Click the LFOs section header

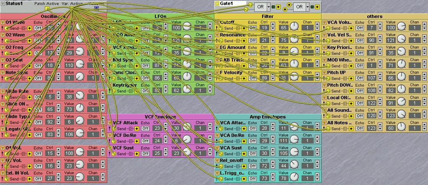[x=160, y=16]
